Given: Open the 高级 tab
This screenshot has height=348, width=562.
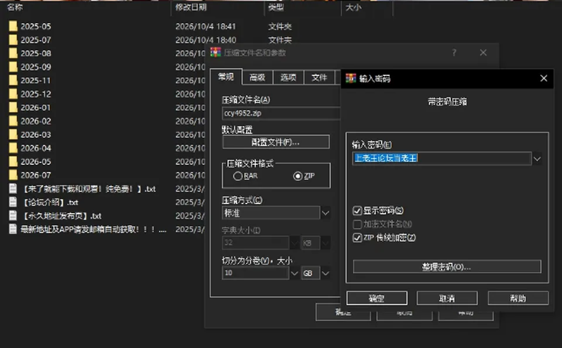Looking at the screenshot, I should tap(258, 77).
